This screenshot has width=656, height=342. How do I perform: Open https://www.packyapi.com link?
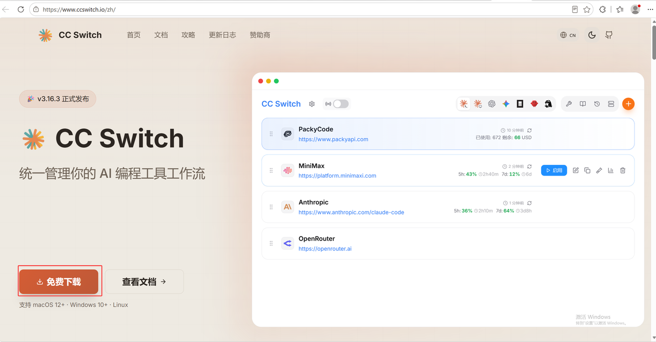tap(333, 139)
